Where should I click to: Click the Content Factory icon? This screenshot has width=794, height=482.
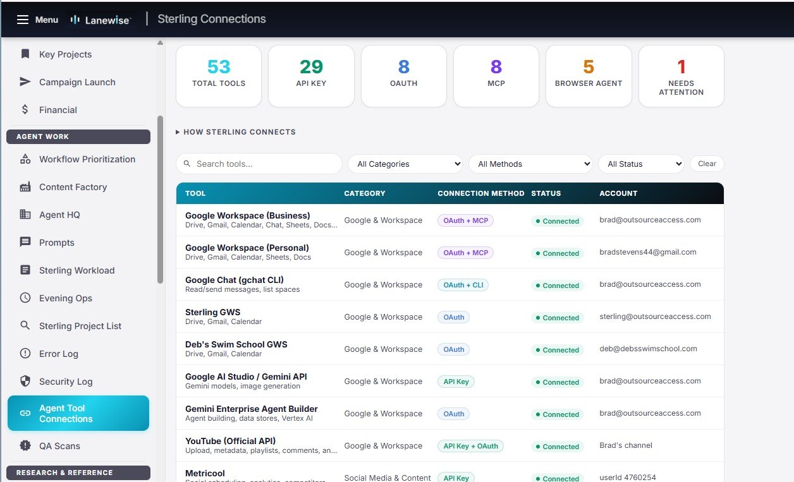click(25, 187)
